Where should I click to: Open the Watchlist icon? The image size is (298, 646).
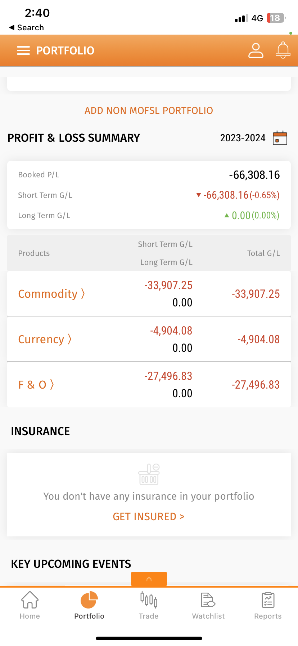tap(208, 600)
